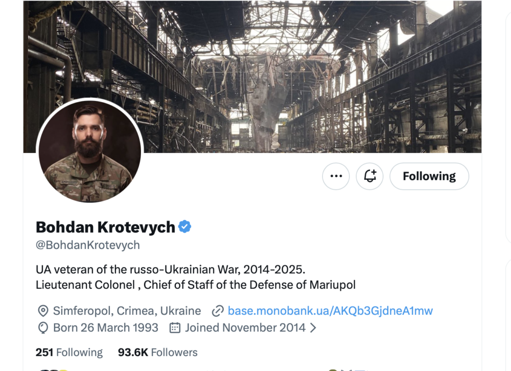This screenshot has width=511, height=371.
Task: Click the chain link icon before monobank URL
Action: click(x=218, y=311)
